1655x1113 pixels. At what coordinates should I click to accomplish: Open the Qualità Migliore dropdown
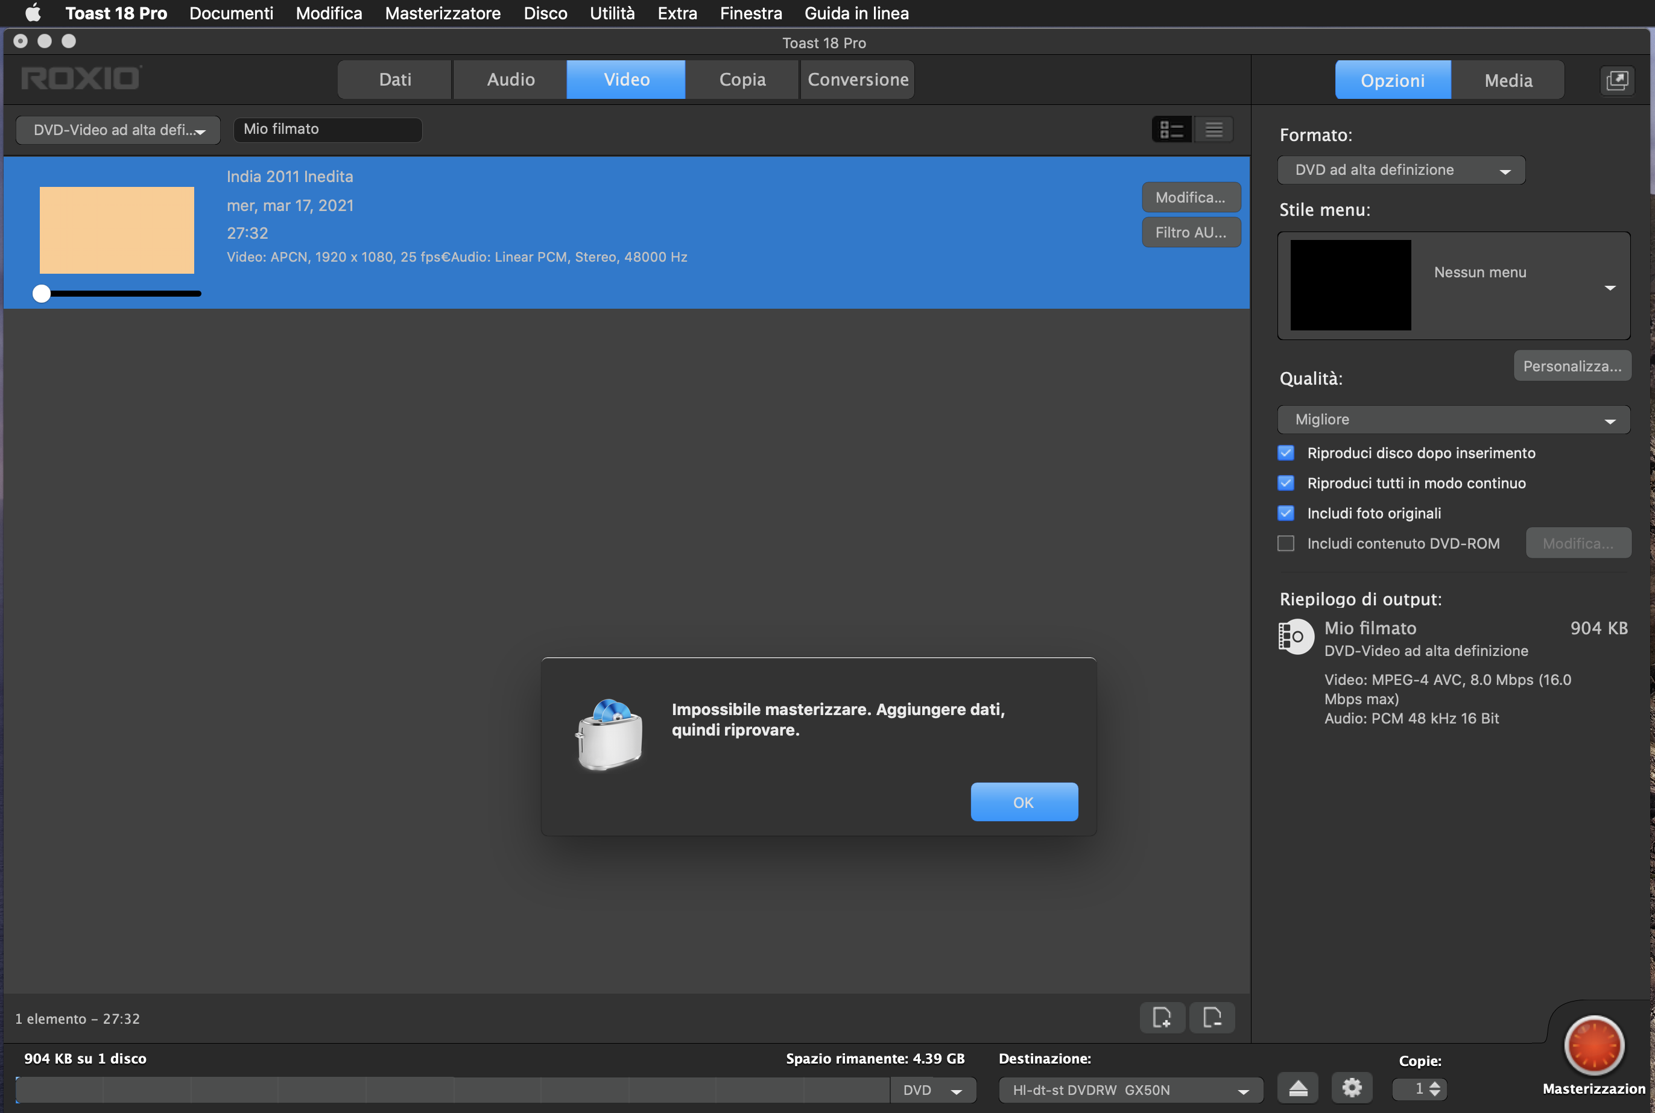(1454, 420)
